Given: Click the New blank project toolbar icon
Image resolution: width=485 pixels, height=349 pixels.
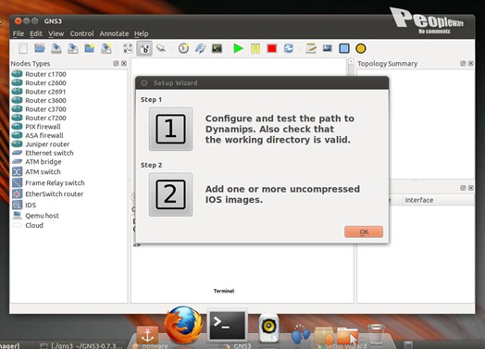Looking at the screenshot, I should click(x=23, y=48).
